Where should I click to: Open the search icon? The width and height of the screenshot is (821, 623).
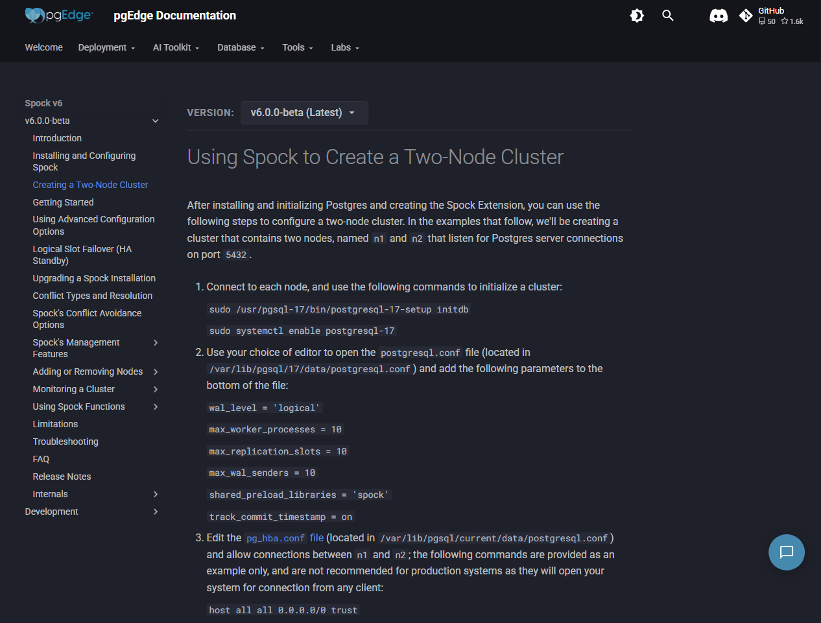[x=668, y=16]
